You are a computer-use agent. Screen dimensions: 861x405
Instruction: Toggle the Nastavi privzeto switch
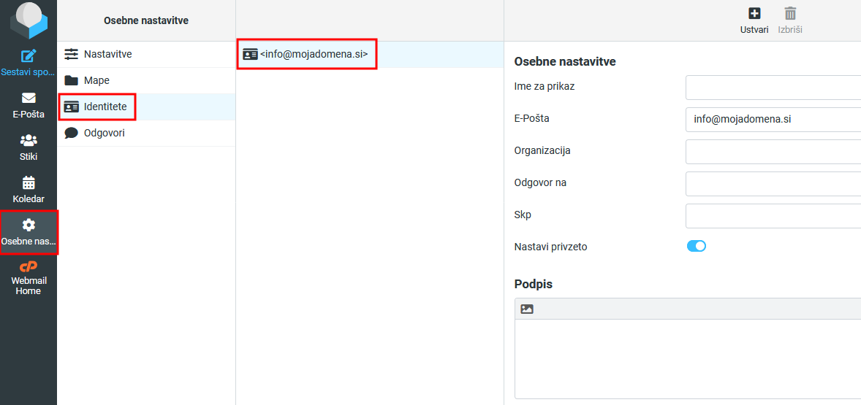(x=696, y=246)
